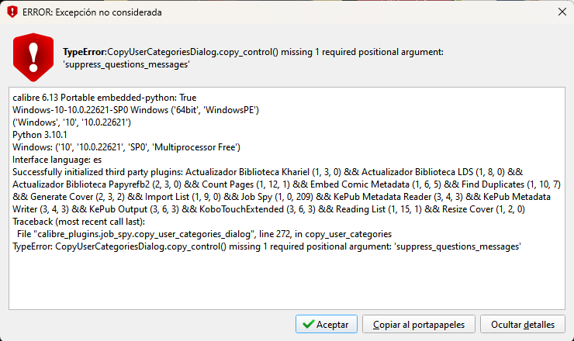Click the last TypeError line in details

(x=266, y=246)
